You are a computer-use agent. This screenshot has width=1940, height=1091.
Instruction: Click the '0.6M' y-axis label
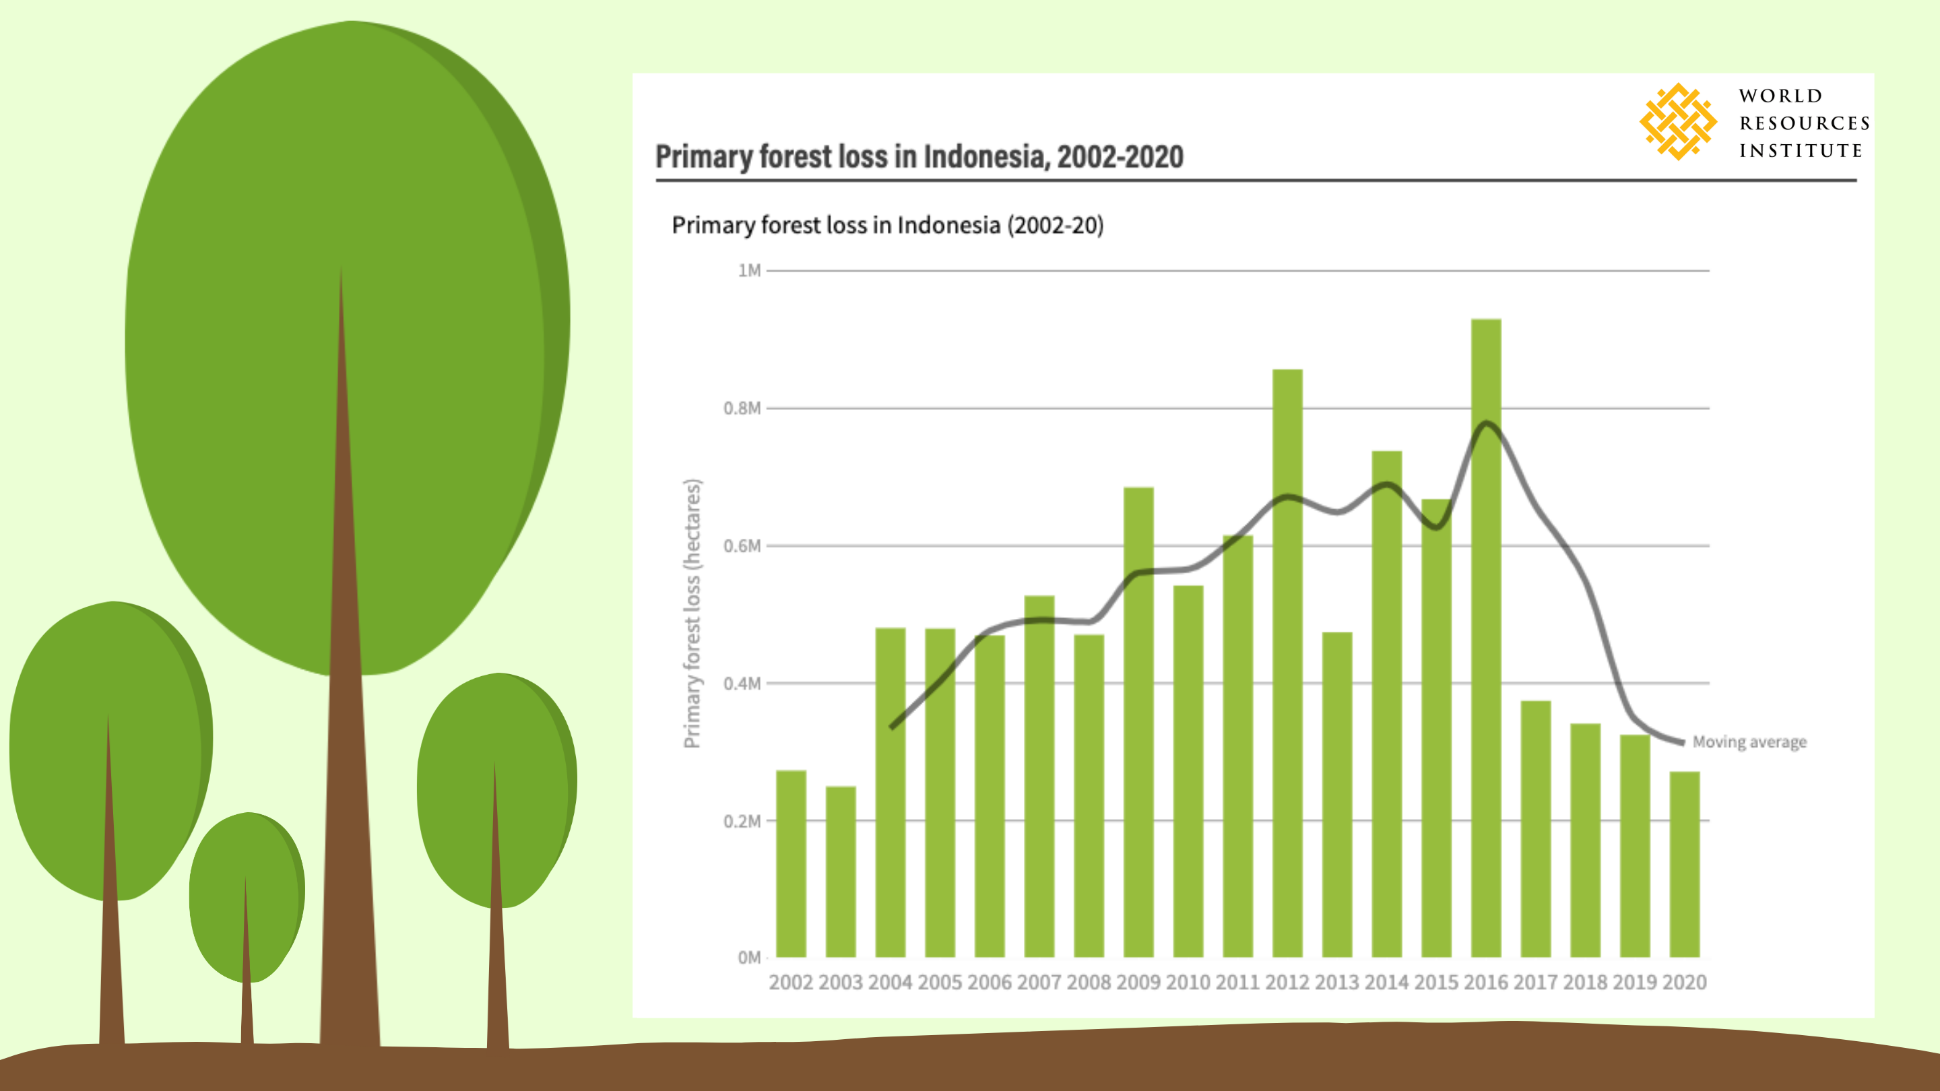point(742,546)
